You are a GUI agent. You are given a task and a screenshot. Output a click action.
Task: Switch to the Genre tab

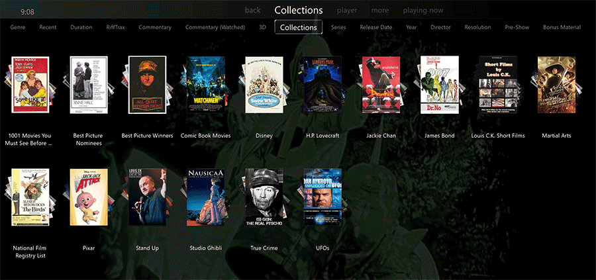coord(18,27)
